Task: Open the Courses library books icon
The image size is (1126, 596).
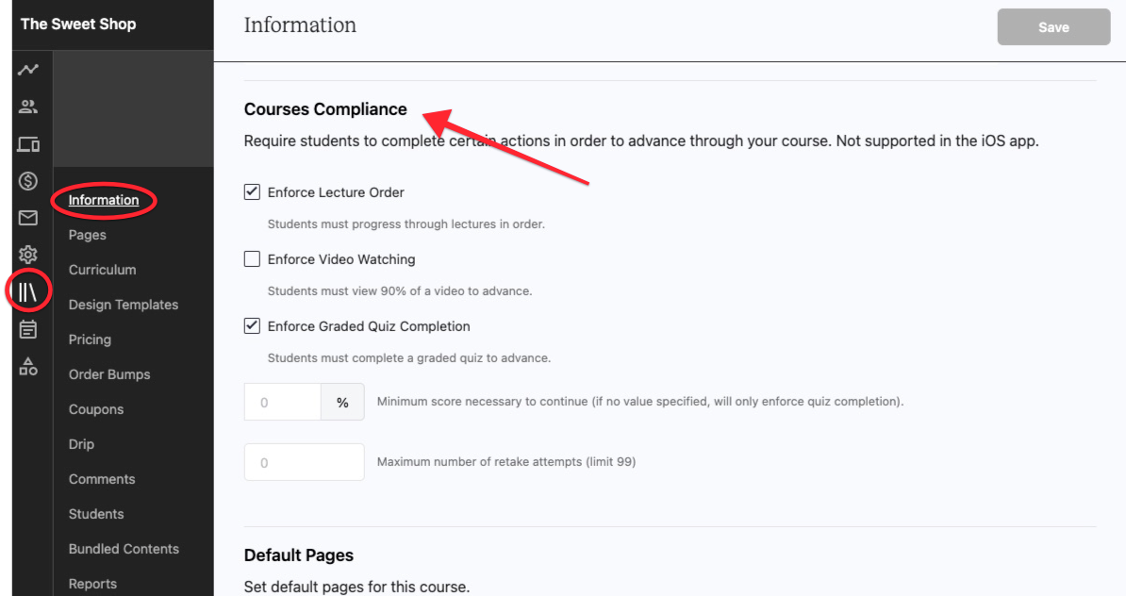Action: pos(28,291)
